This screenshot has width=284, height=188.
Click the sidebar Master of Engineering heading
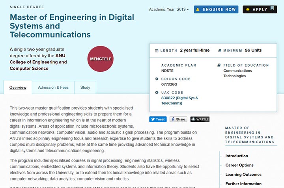pos(250,135)
